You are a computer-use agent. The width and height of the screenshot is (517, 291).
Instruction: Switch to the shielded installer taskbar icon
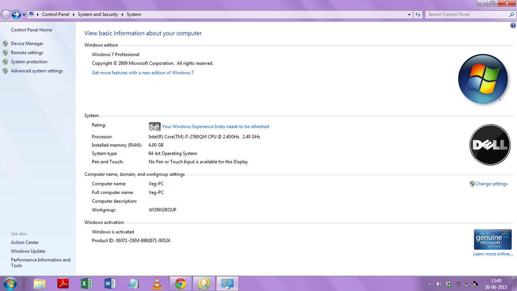pos(204,283)
